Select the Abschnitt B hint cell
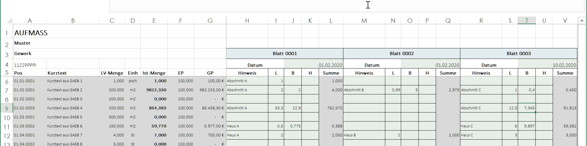The width and height of the screenshot is (587, 146). (364, 90)
